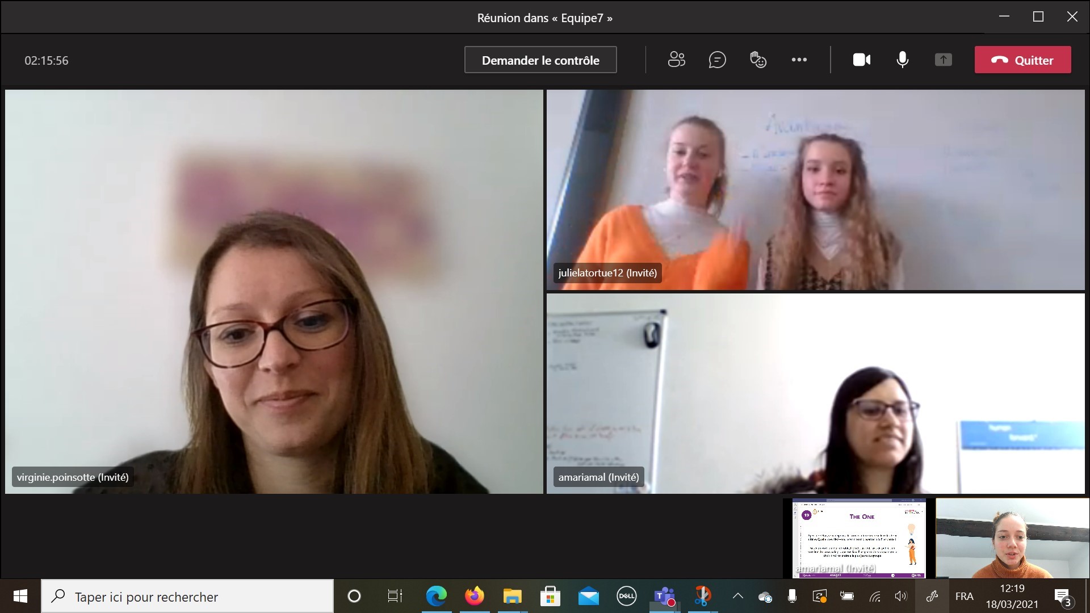1090x613 pixels.
Task: Switch FRA keyboard language indicator
Action: pos(964,597)
